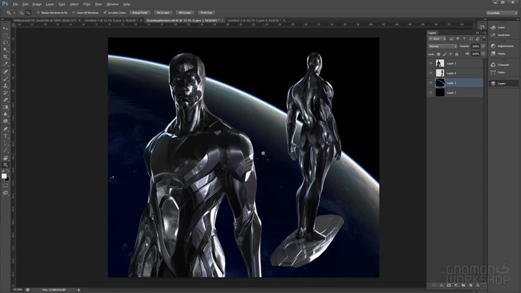
Task: Open the Layer menu
Action: (x=50, y=4)
